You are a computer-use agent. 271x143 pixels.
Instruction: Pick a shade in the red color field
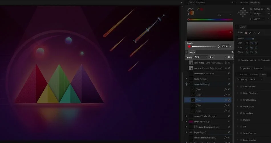210,31
